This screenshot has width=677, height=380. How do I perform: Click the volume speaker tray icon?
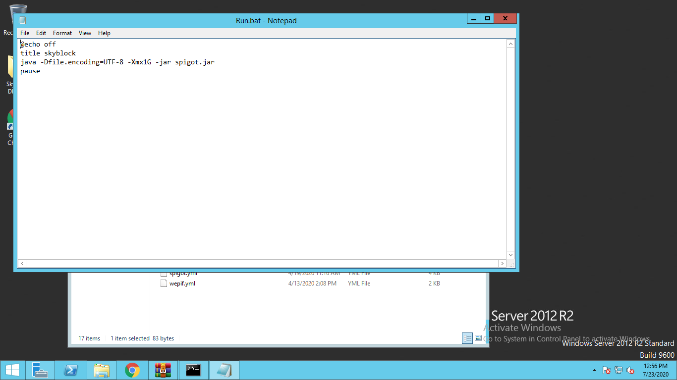pos(630,370)
